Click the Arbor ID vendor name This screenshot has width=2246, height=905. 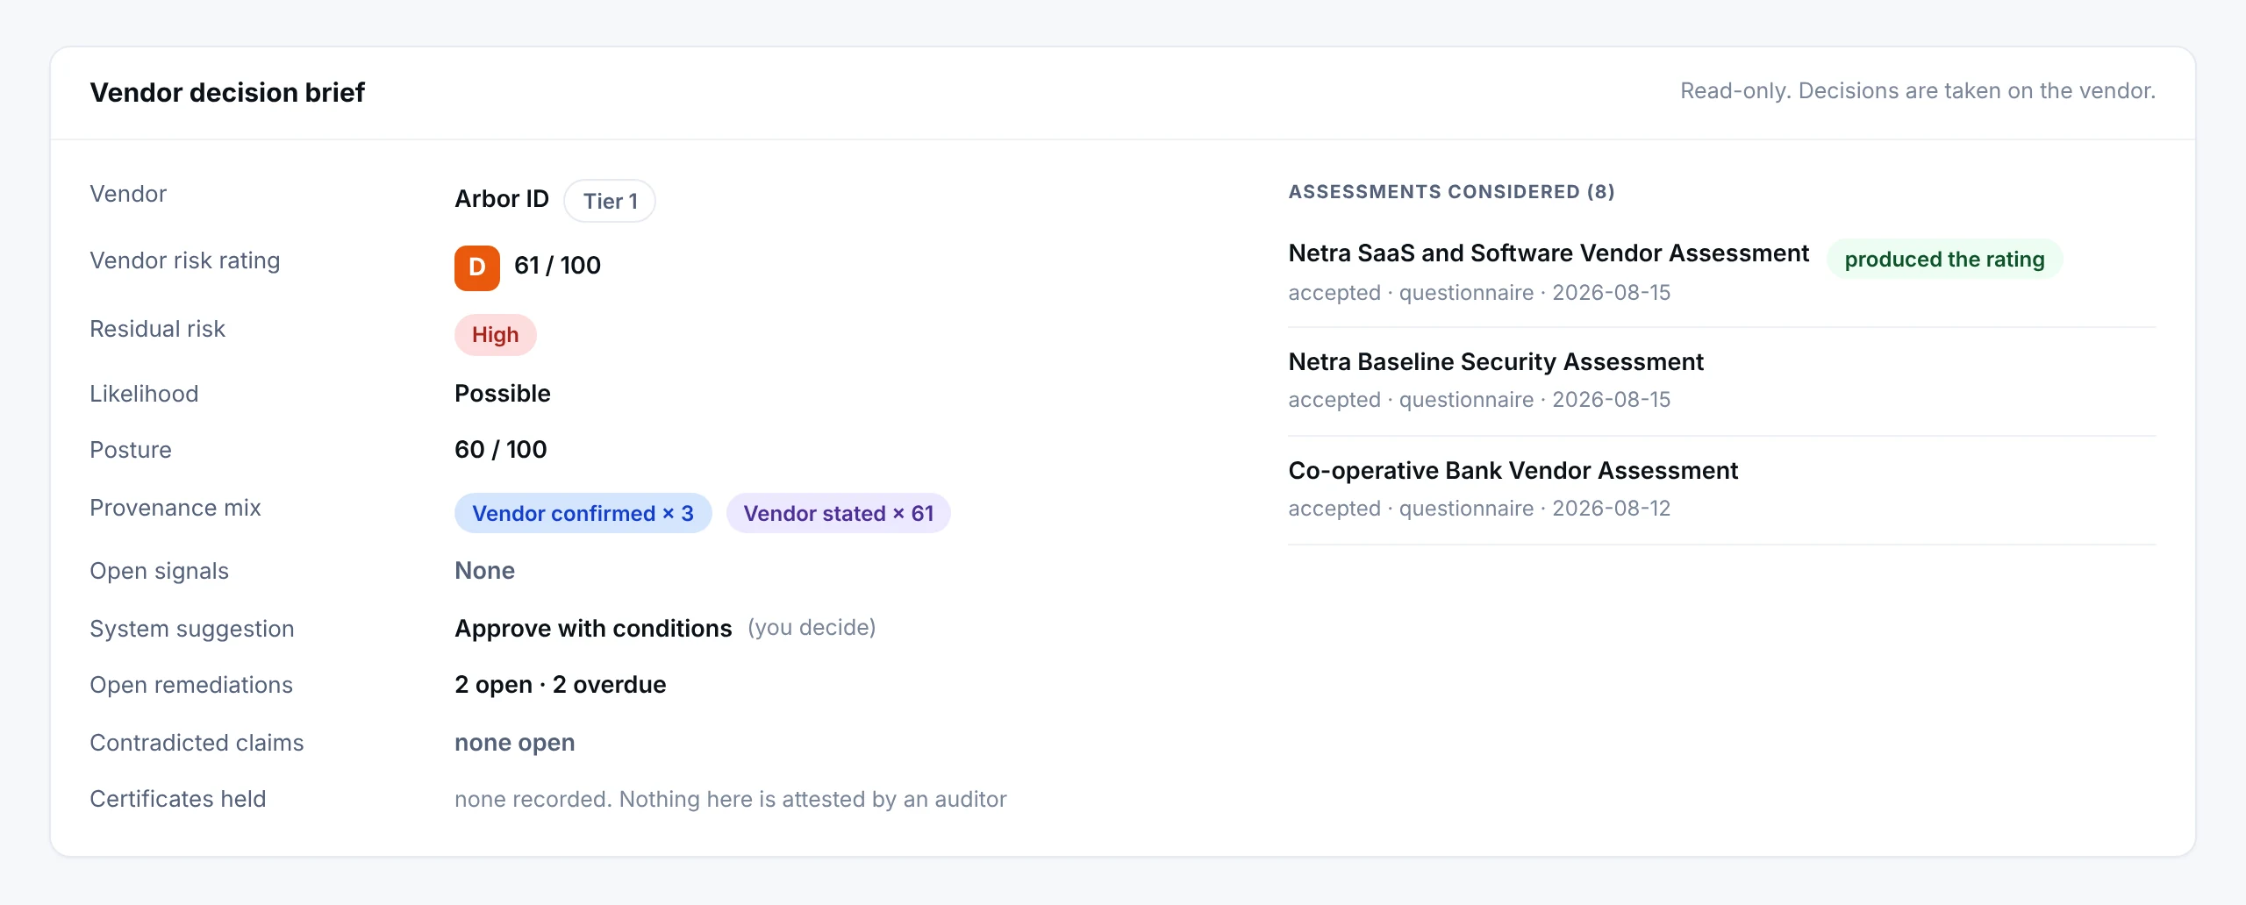pos(501,199)
